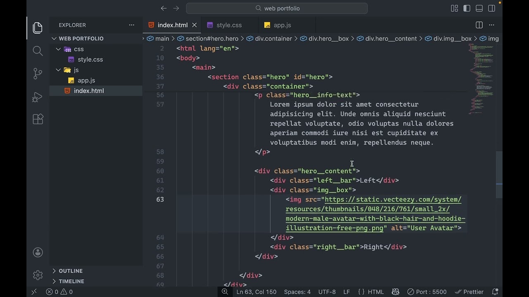Open the Search view in activity bar
529x297 pixels.
(38, 51)
